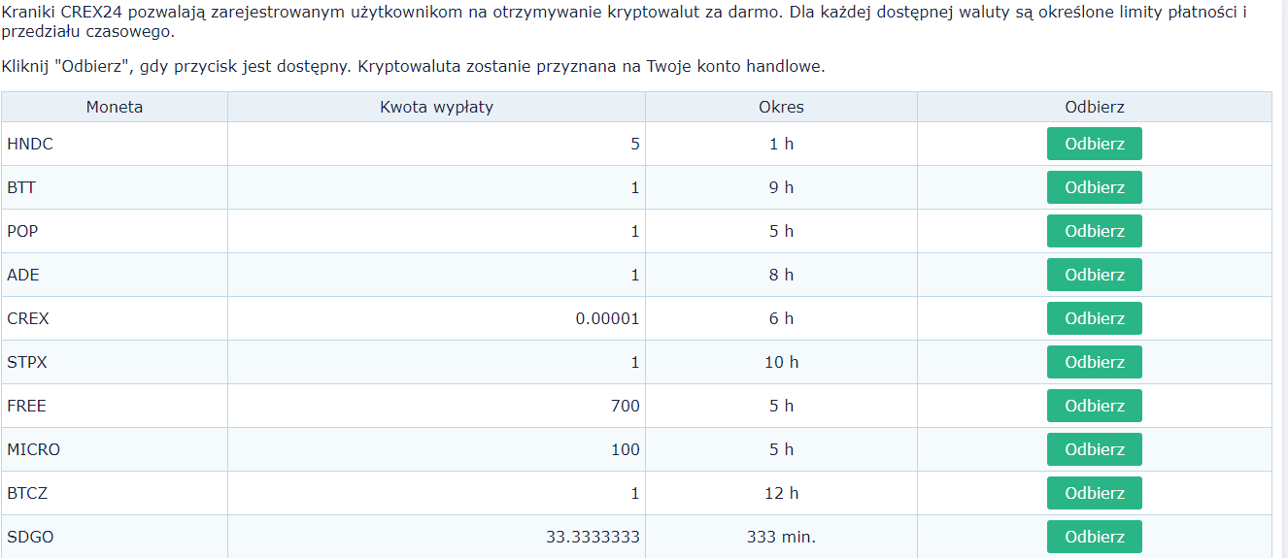This screenshot has height=558, width=1288.
Task: Click the 6 h period value
Action: click(x=781, y=318)
